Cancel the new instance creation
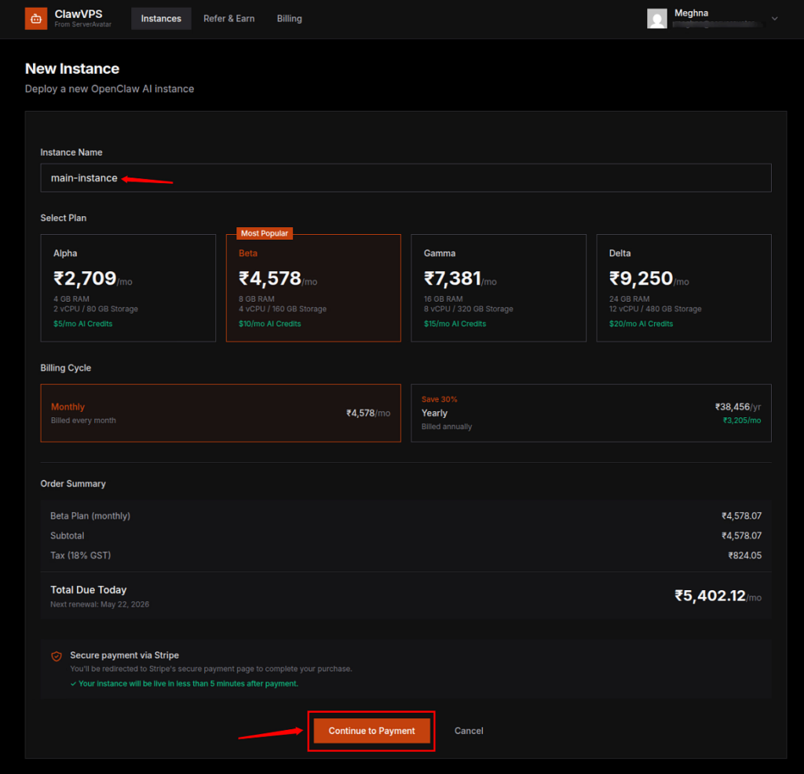Screen dimensions: 804x774 coord(468,730)
